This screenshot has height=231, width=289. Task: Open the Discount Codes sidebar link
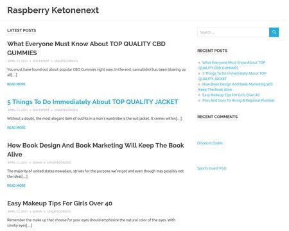point(210,143)
